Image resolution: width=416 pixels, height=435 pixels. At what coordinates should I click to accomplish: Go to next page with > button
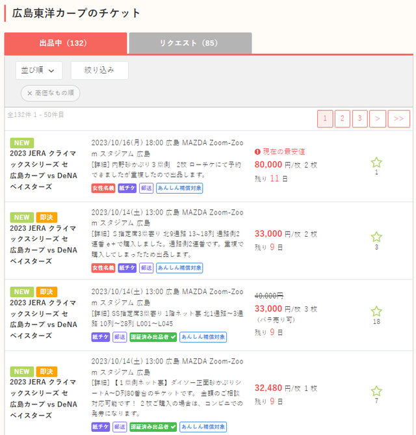point(378,119)
